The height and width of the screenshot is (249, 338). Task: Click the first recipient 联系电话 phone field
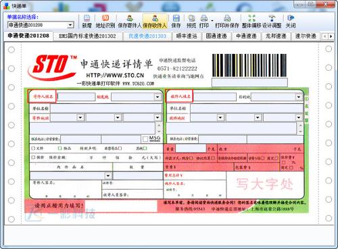coord(222,140)
